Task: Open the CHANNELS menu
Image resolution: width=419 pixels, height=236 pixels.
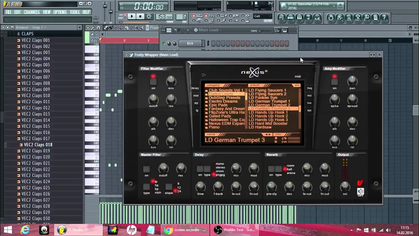Action: tap(32, 12)
